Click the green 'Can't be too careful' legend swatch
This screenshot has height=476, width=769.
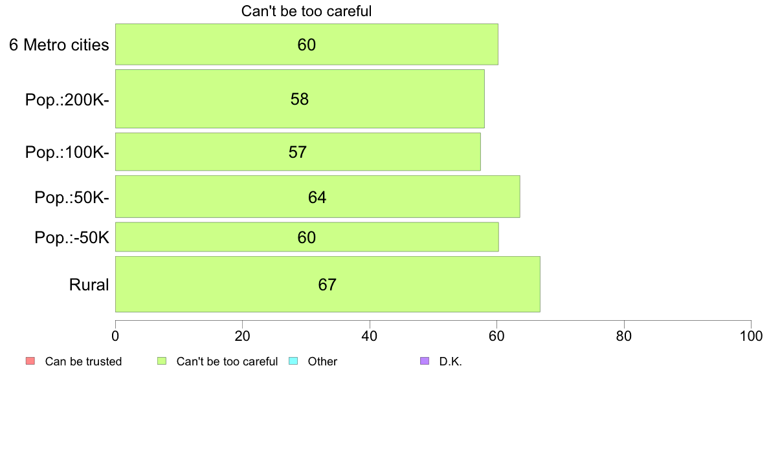(162, 361)
